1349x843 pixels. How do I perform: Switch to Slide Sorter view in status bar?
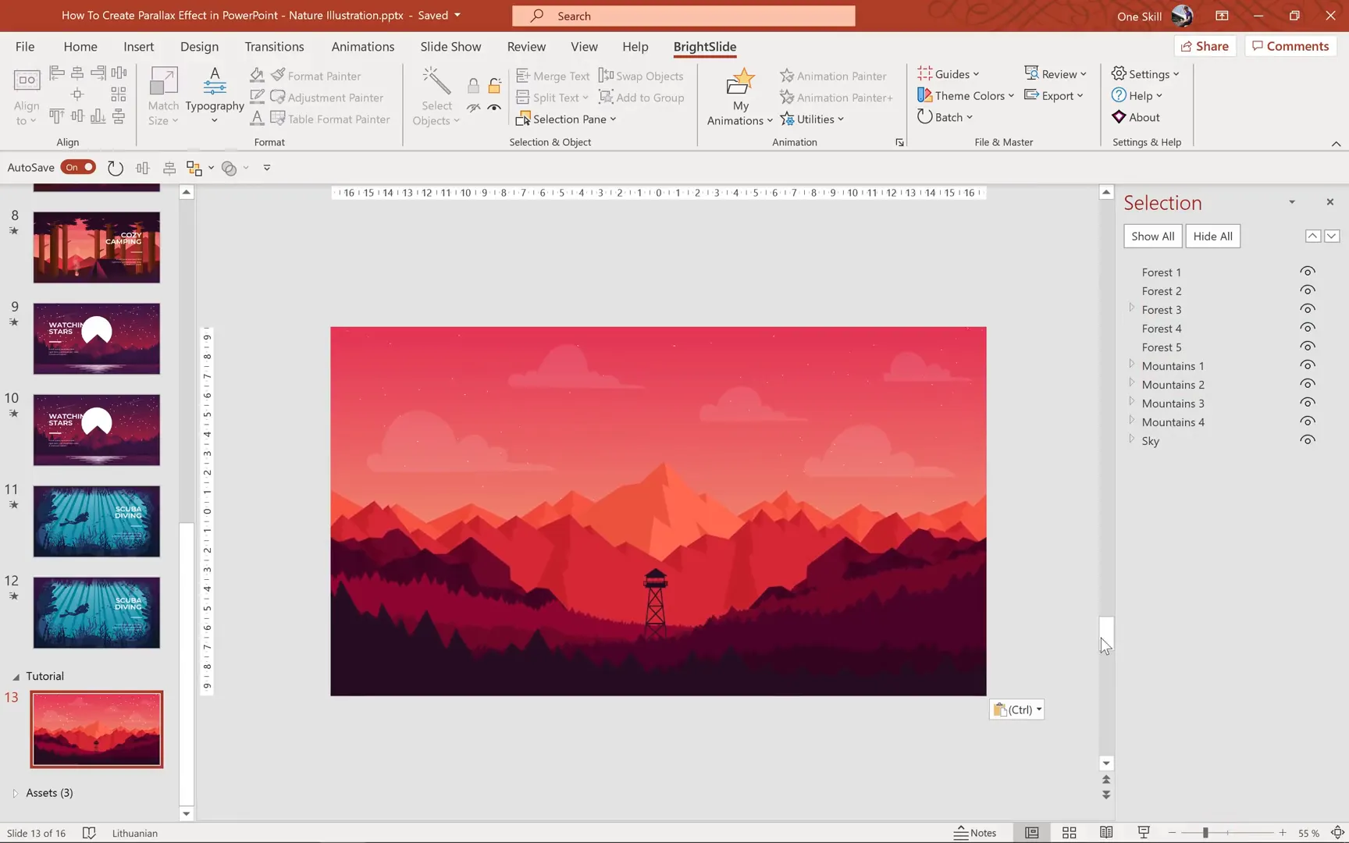tap(1069, 832)
